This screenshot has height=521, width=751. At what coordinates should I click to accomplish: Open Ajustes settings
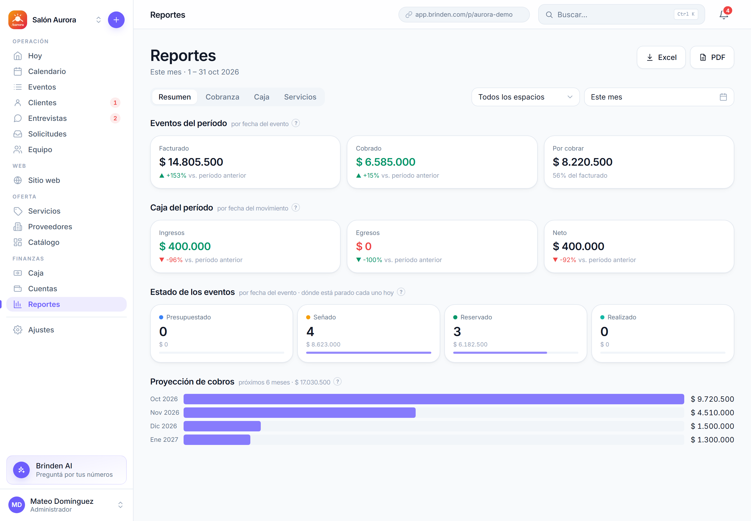tap(66, 330)
